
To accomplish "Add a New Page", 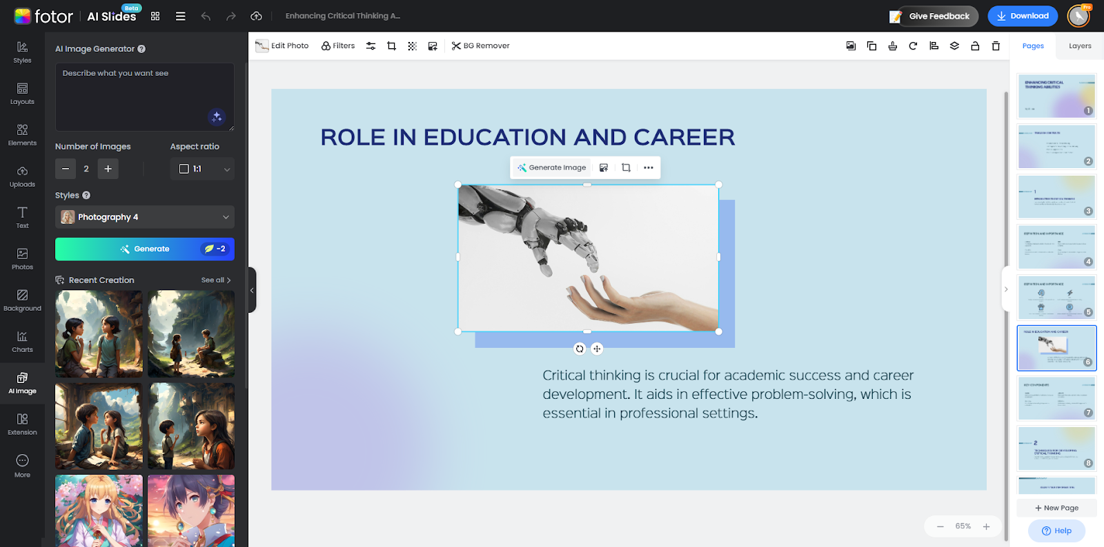I will [x=1056, y=508].
